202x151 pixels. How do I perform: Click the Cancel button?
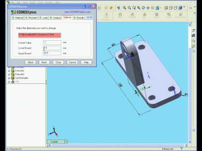[72, 62]
